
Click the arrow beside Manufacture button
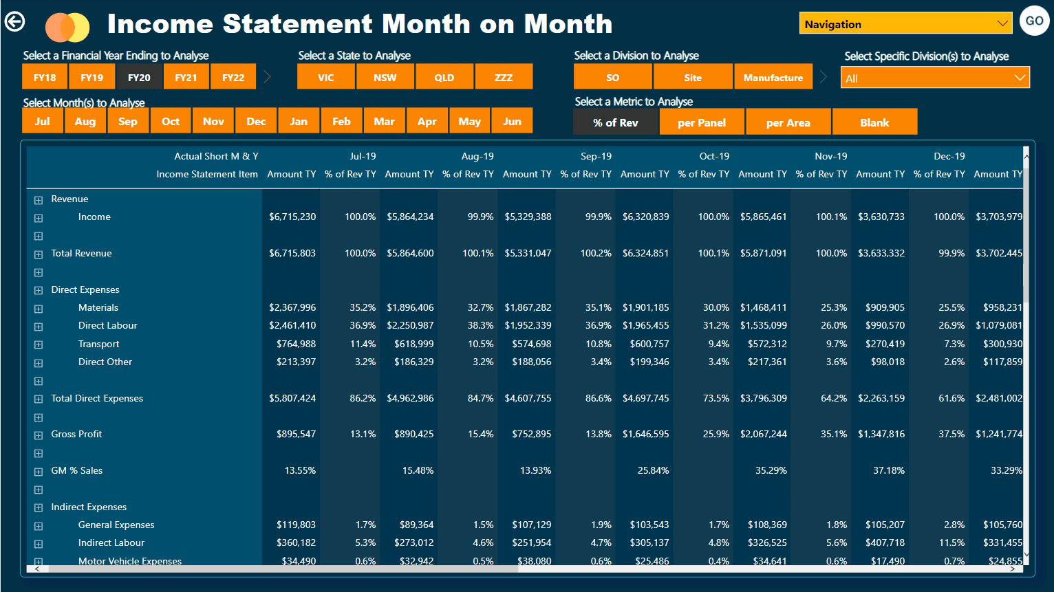coord(824,76)
